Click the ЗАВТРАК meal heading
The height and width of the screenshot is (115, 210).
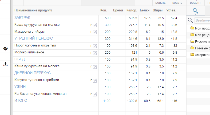[22, 18]
